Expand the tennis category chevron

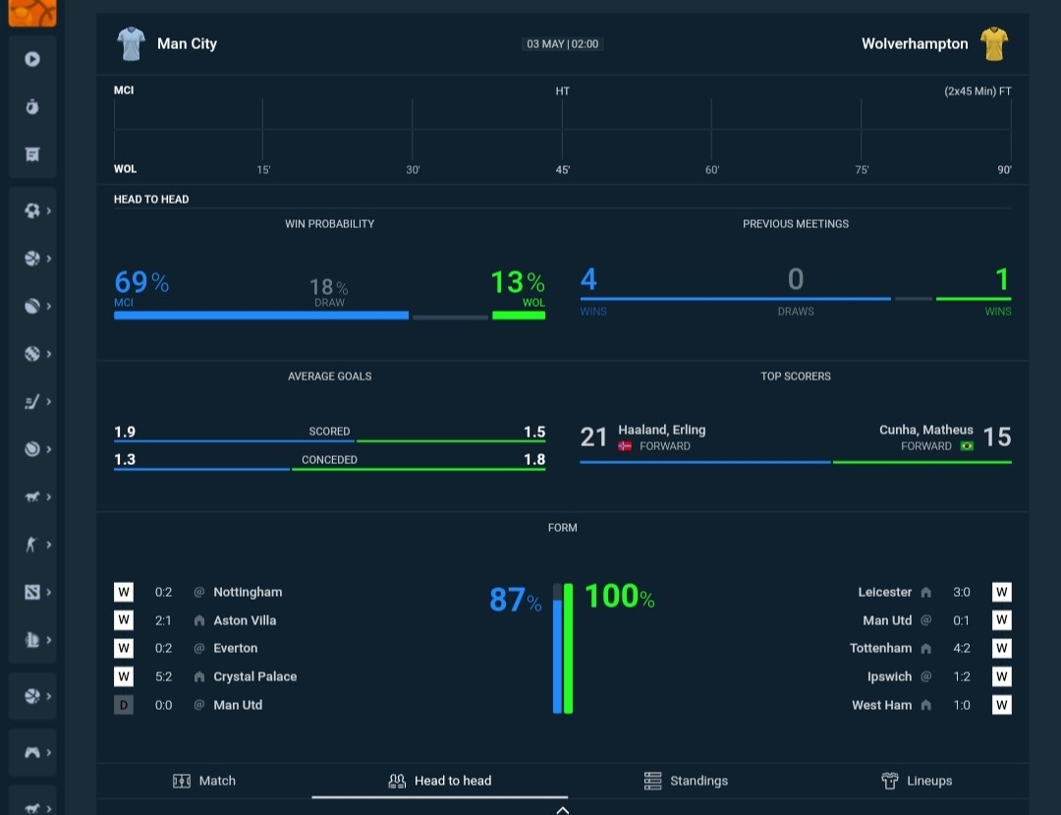49,449
